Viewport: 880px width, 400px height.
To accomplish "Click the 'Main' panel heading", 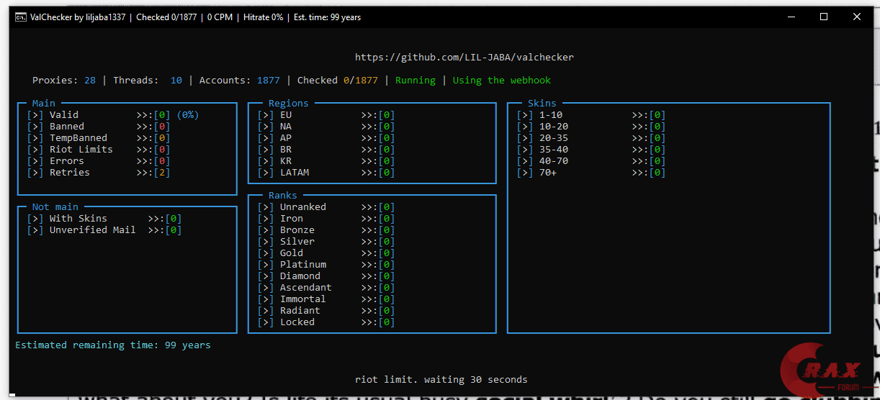I will 44,103.
